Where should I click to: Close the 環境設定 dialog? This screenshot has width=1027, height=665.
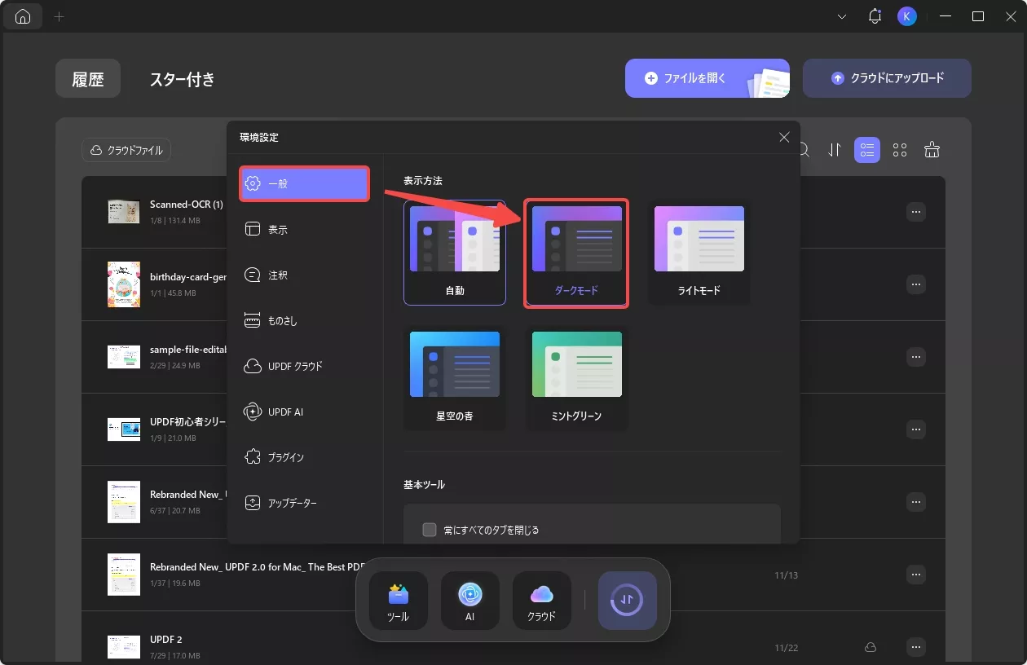784,138
